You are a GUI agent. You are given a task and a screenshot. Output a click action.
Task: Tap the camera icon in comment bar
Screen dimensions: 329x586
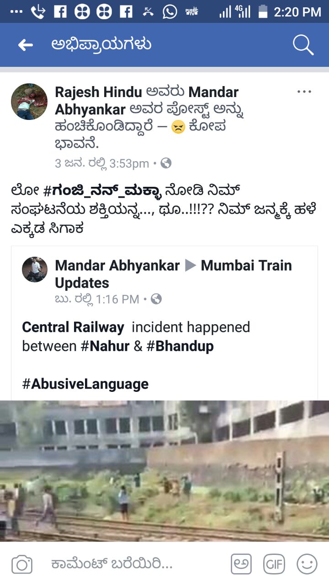tap(22, 564)
